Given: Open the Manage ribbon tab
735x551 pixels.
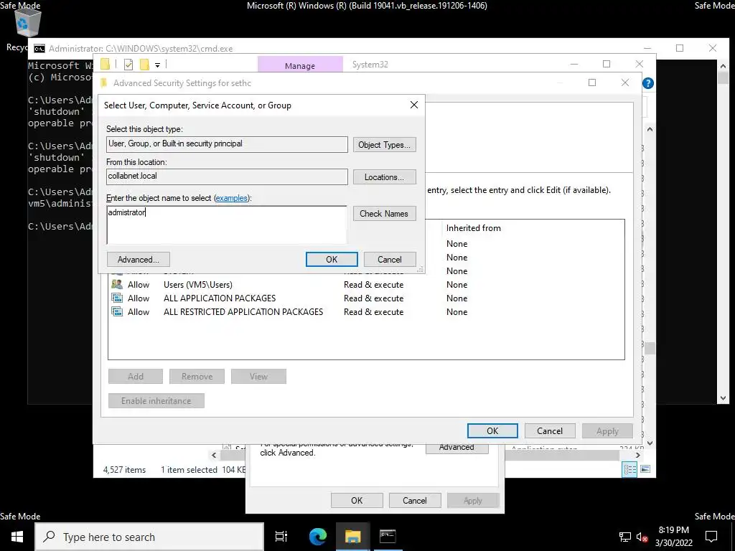Looking at the screenshot, I should pyautogui.click(x=300, y=65).
